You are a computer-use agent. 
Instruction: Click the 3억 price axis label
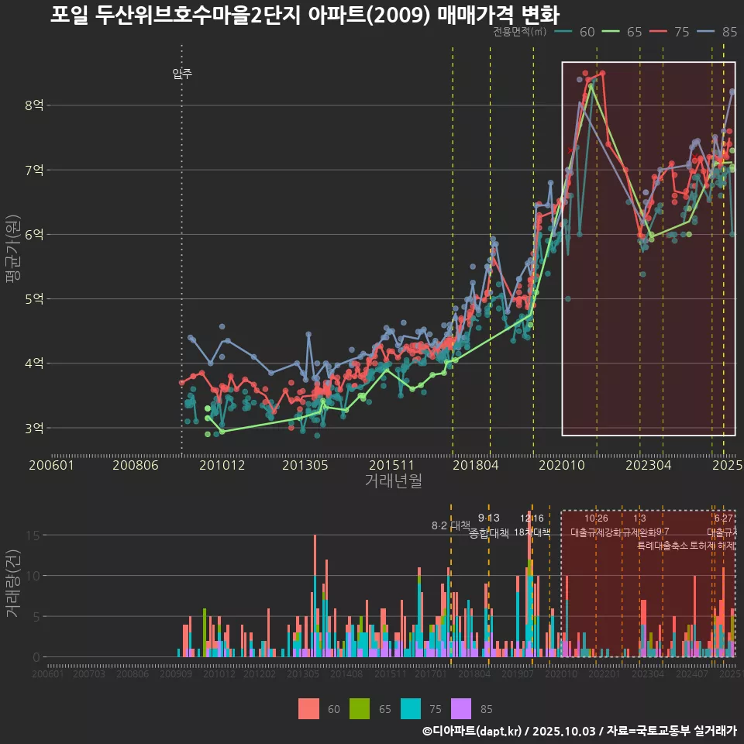(34, 428)
